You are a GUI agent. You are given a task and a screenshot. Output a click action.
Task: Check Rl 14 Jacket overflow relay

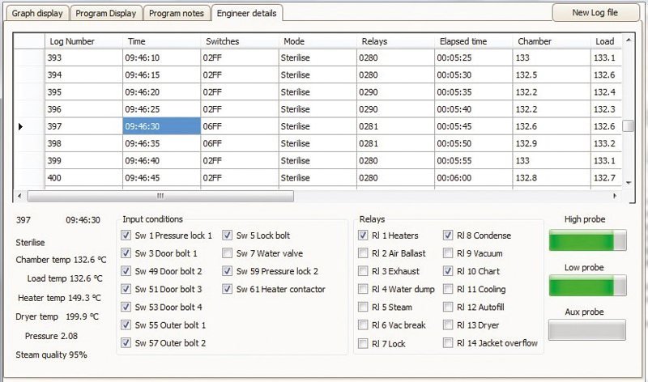[448, 343]
